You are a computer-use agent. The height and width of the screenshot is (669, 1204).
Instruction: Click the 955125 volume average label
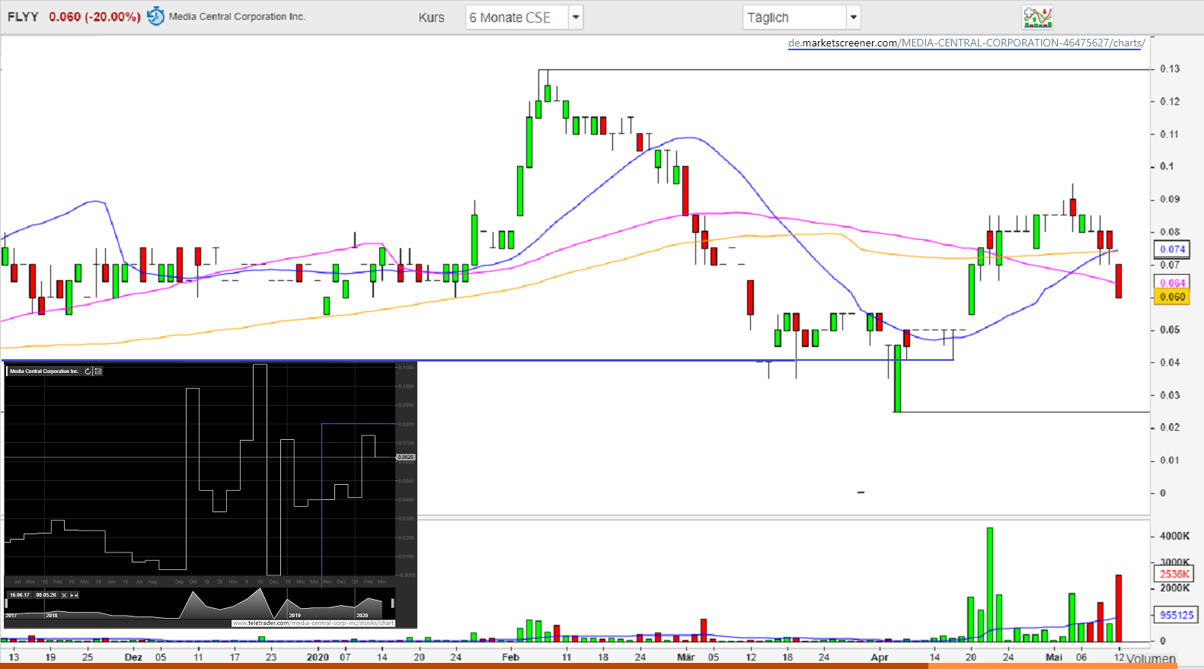tap(1177, 615)
